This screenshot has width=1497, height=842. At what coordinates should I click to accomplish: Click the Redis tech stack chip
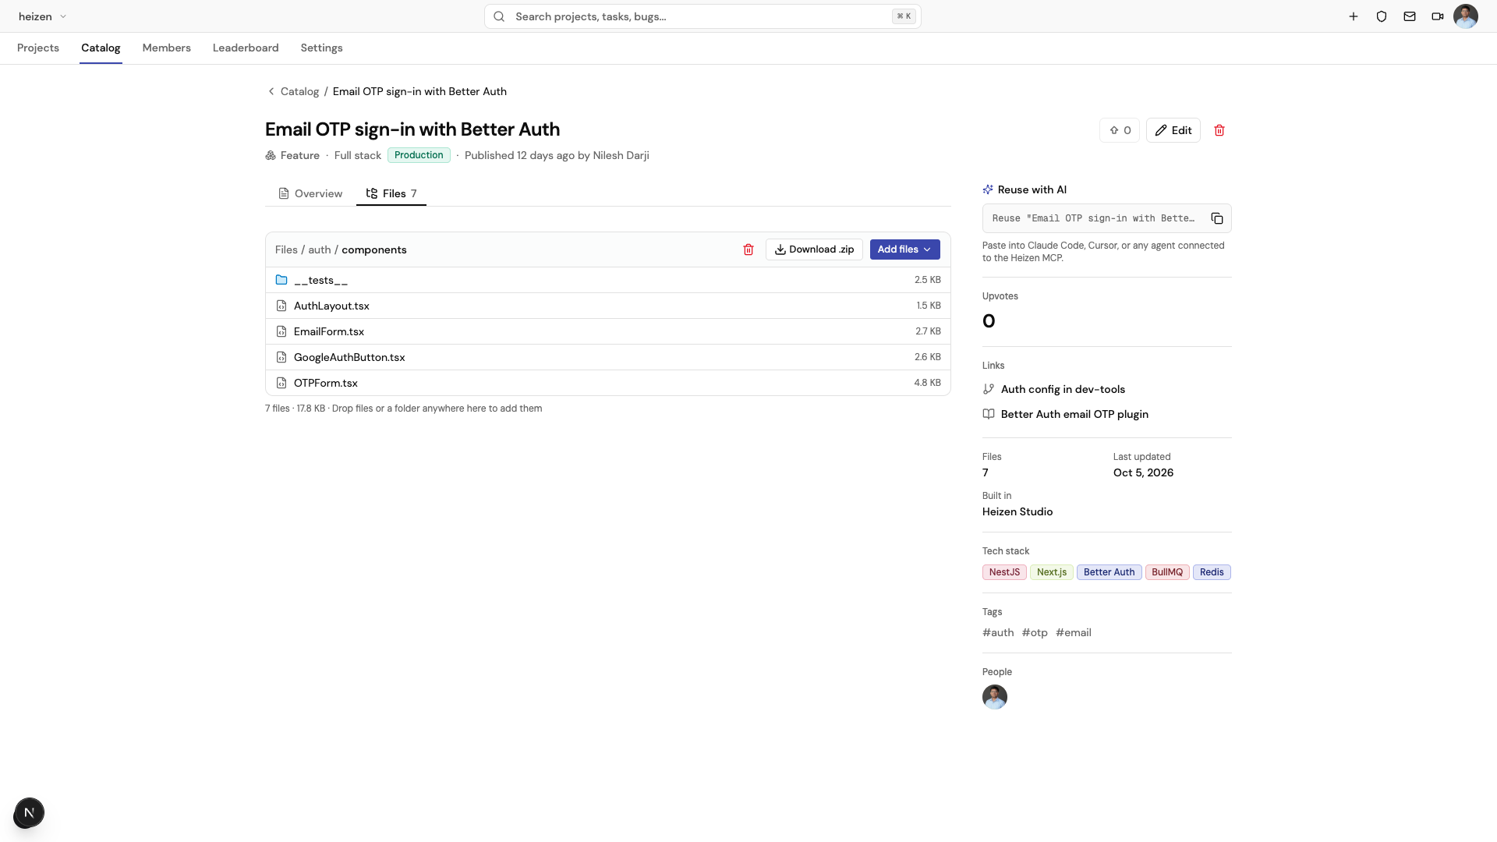pyautogui.click(x=1212, y=572)
